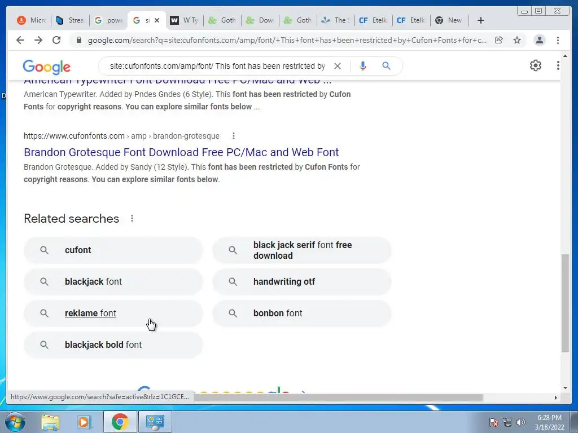The image size is (578, 433).
Task: Open the volume control in tray
Action: tap(520, 422)
